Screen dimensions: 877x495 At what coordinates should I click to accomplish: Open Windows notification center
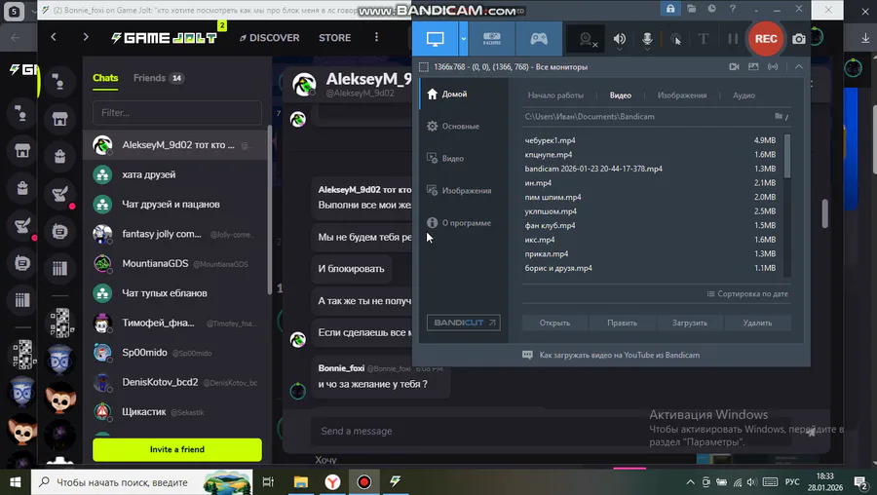[861, 481]
